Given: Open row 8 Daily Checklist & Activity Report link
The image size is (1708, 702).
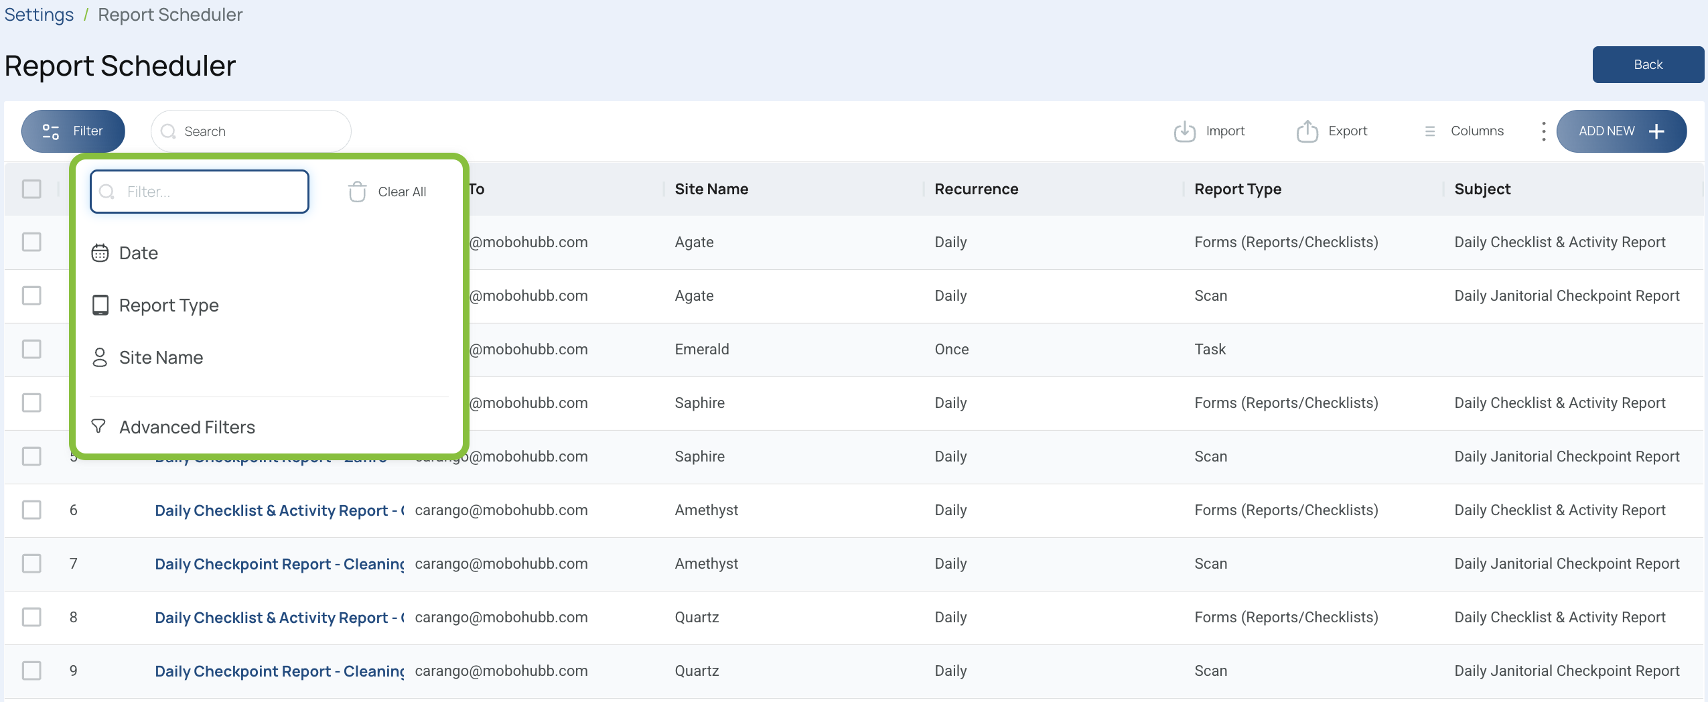Looking at the screenshot, I should (279, 618).
